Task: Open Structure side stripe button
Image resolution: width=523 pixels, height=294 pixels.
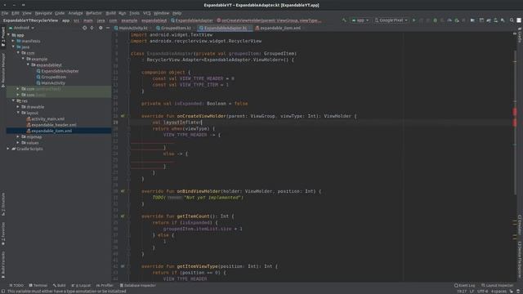Action: [3, 204]
